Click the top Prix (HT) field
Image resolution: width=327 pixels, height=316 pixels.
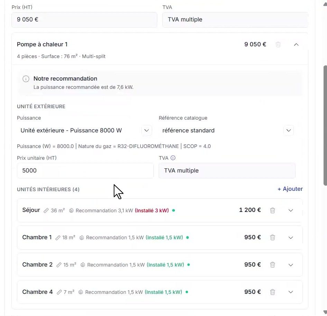84,20
